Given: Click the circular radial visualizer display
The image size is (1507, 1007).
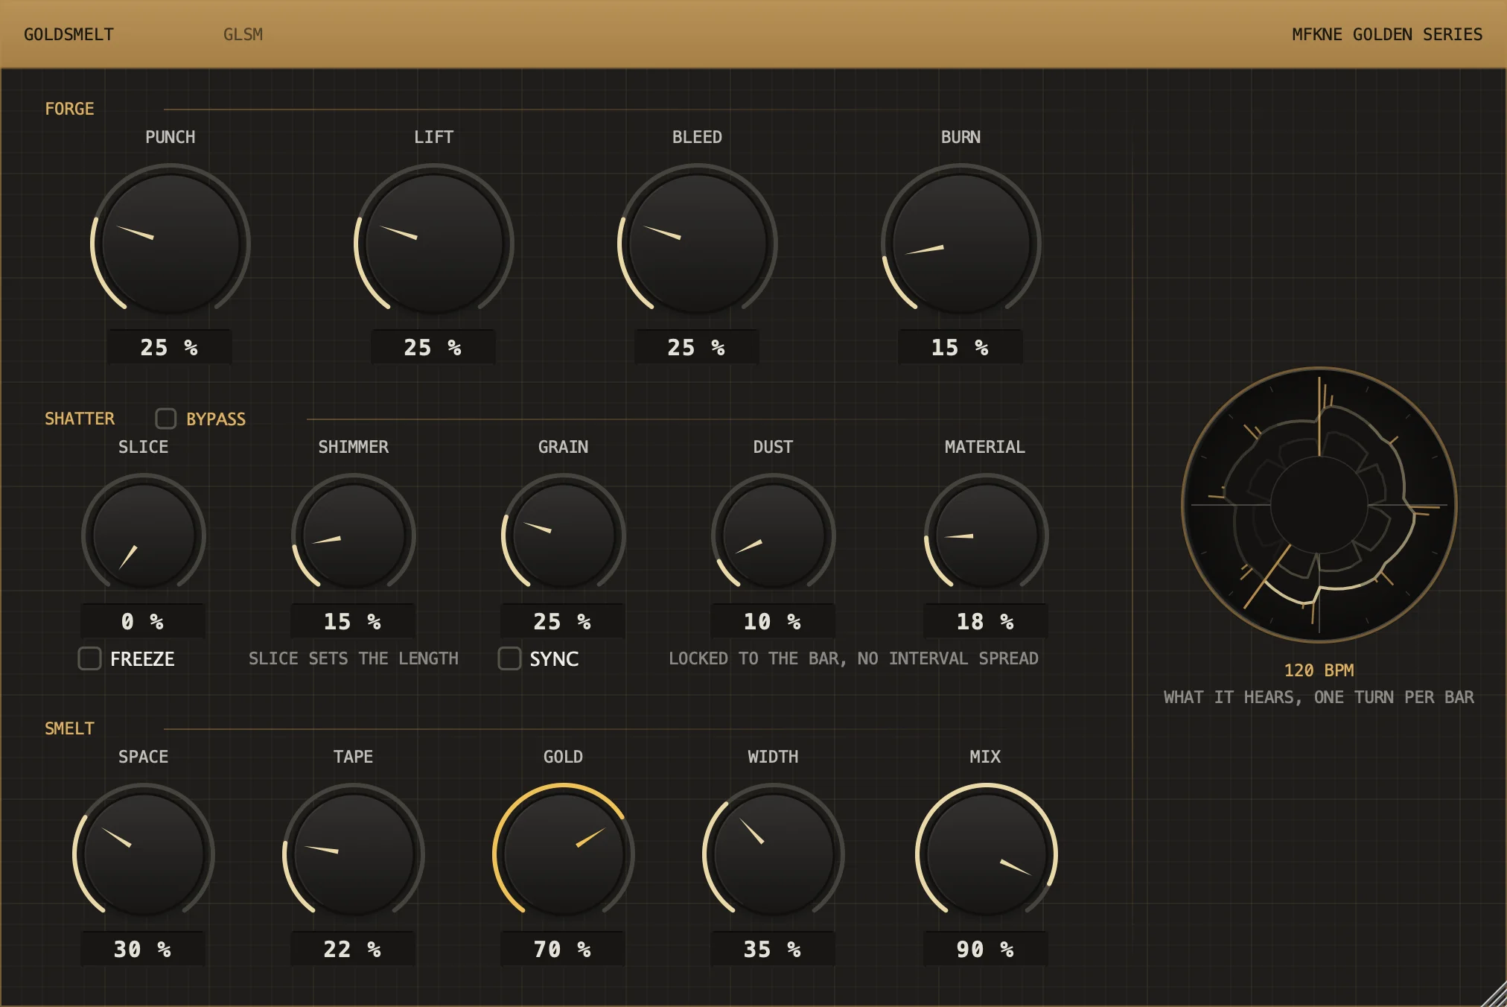Looking at the screenshot, I should (1319, 505).
